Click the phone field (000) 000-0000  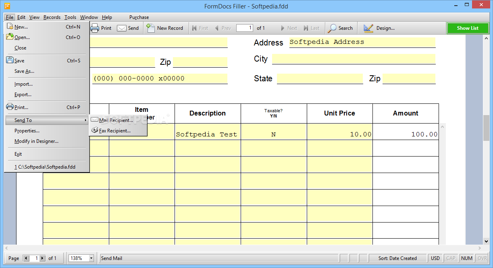(x=160, y=78)
